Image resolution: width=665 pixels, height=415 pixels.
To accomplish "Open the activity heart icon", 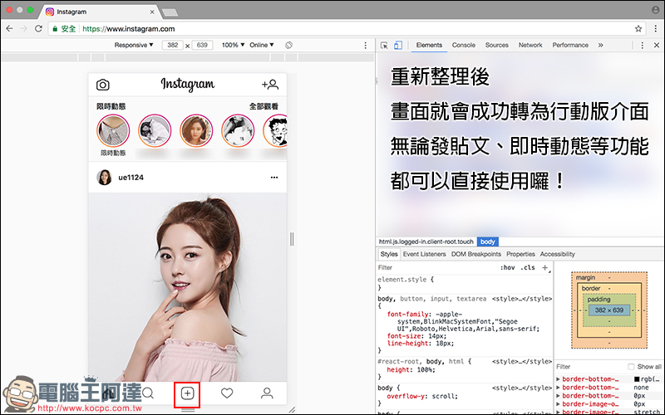I will [227, 393].
